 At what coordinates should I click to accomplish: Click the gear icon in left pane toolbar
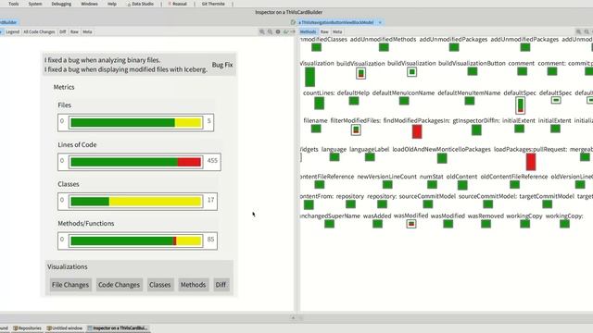coord(278,31)
